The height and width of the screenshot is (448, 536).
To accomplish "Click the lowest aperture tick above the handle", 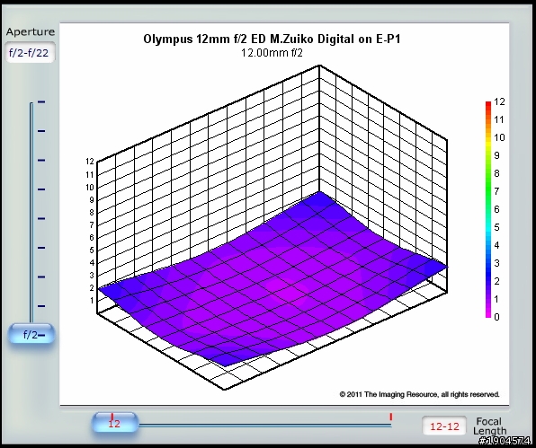I will point(41,306).
